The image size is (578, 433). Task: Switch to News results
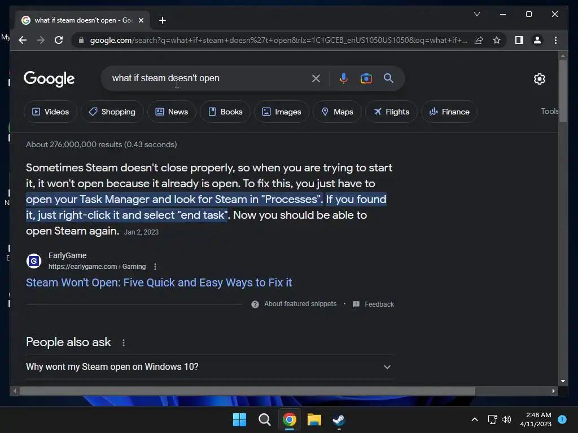coord(172,112)
